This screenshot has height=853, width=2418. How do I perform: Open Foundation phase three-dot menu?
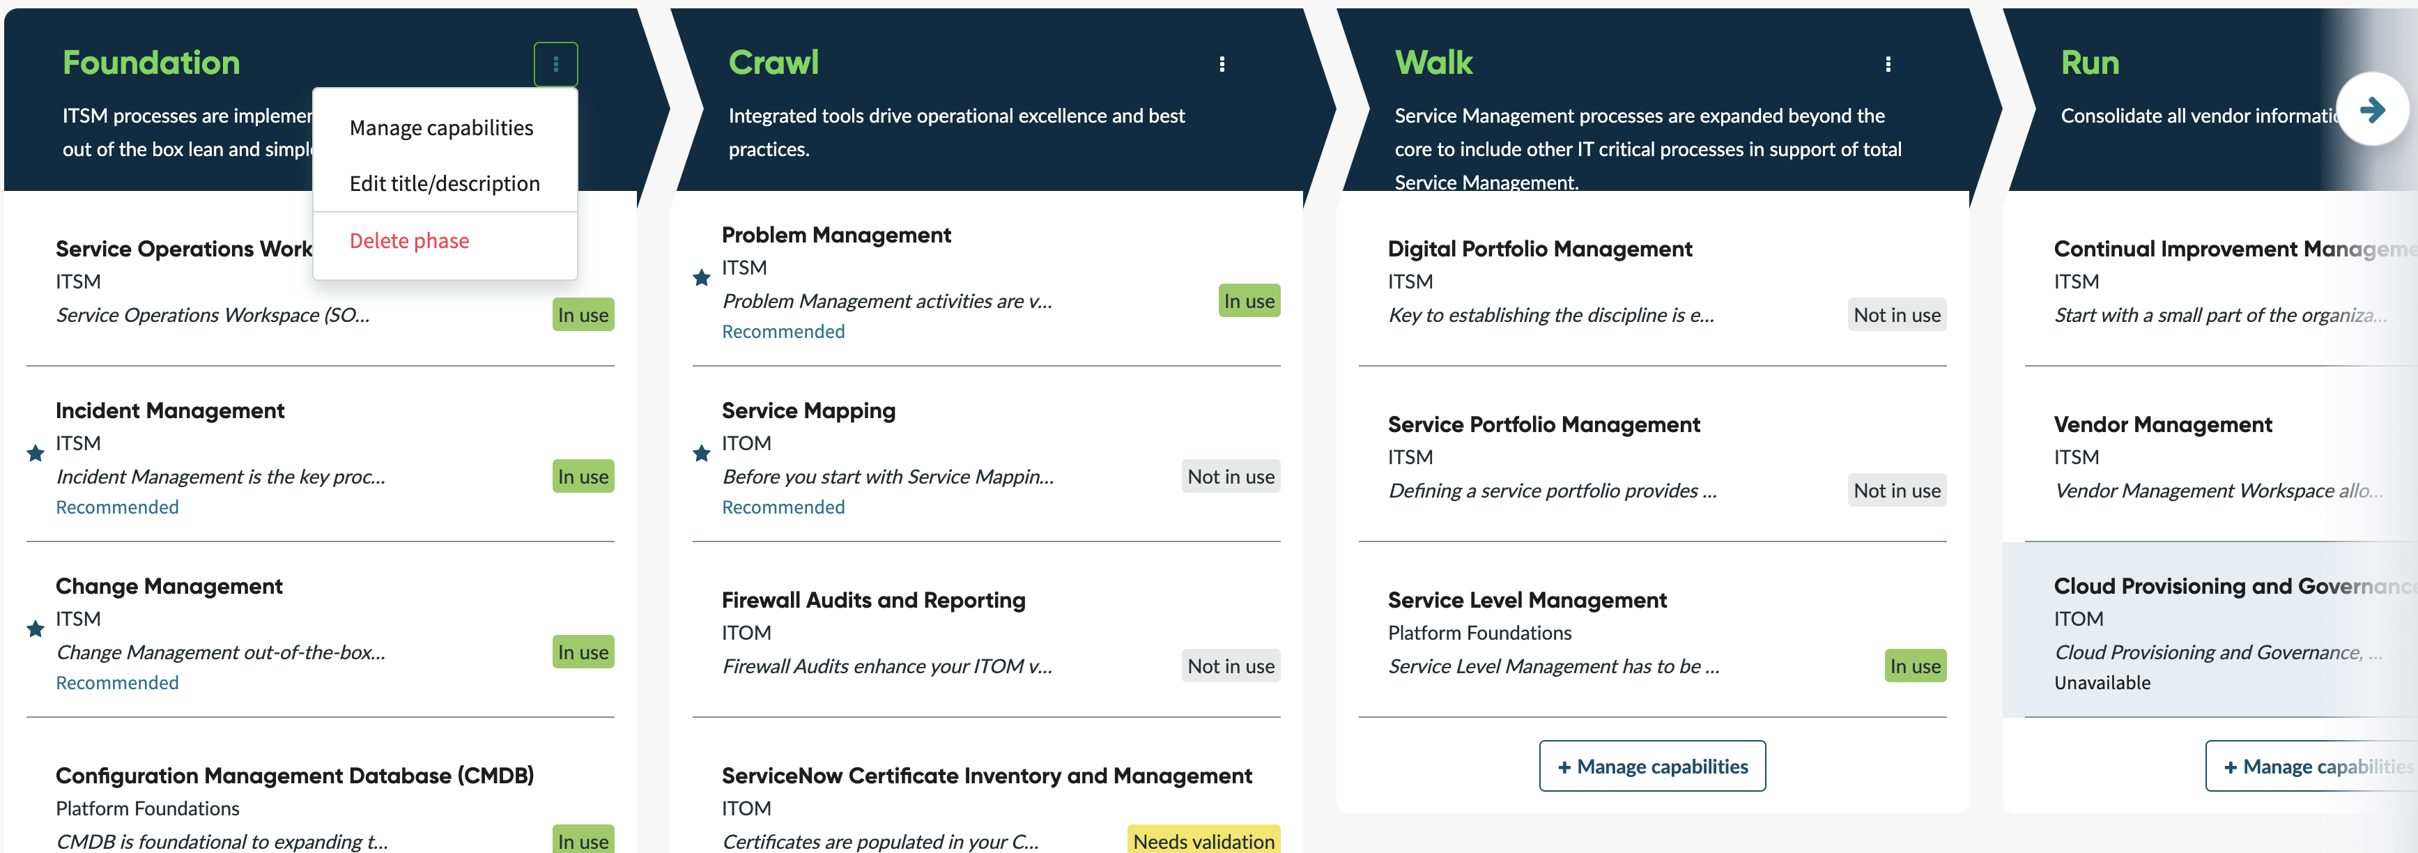[x=555, y=64]
